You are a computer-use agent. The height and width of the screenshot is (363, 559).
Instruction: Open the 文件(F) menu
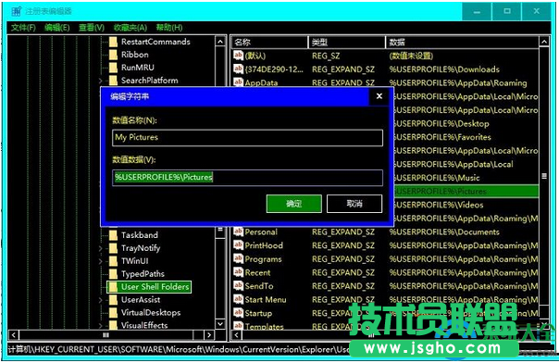(x=23, y=28)
